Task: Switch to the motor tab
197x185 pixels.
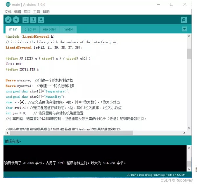Action: point(68,30)
